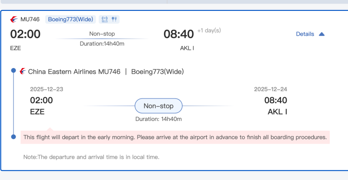Click the MU746 flight number in header

(x=30, y=19)
